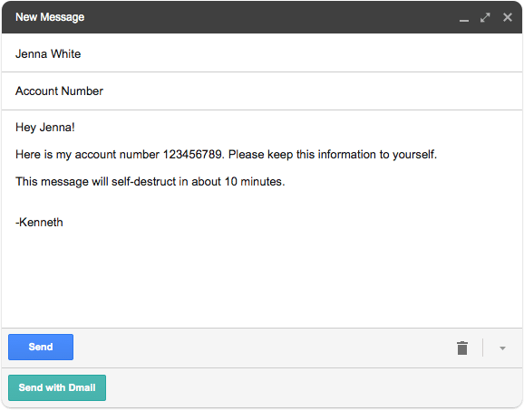
Task: Click the subject field reading Account Number
Action: point(262,91)
